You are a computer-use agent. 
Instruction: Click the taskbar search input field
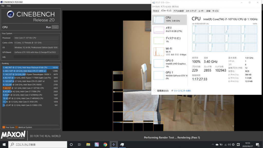pos(39,144)
